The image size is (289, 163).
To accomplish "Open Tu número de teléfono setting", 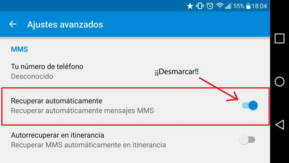I will [x=135, y=71].
